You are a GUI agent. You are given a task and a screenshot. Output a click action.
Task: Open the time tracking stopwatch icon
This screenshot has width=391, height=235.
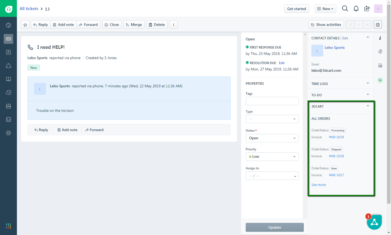coord(380,51)
